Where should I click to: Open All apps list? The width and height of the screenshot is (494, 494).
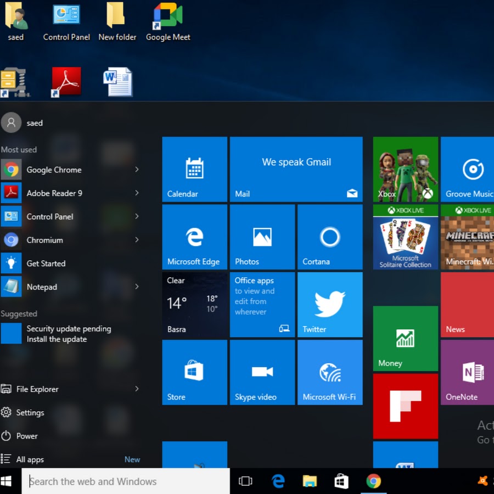click(30, 459)
